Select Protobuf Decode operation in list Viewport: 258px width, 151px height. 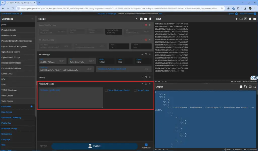[17, 30]
